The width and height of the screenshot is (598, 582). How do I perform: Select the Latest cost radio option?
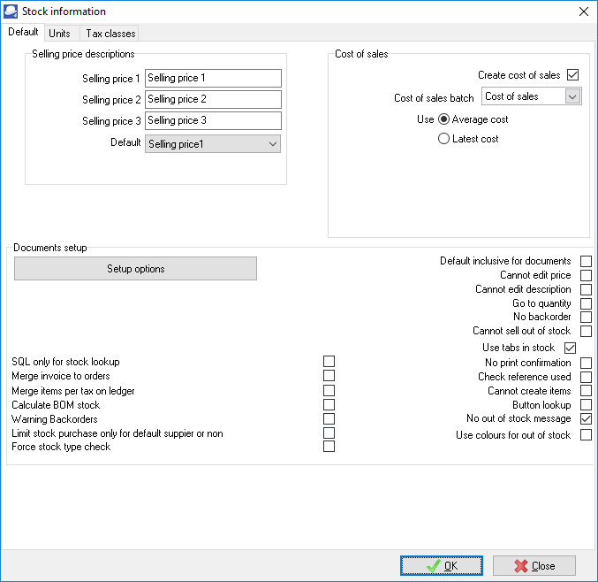pos(444,139)
